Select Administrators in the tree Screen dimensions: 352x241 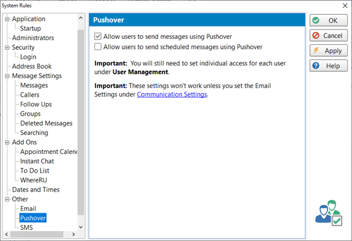pyautogui.click(x=33, y=38)
